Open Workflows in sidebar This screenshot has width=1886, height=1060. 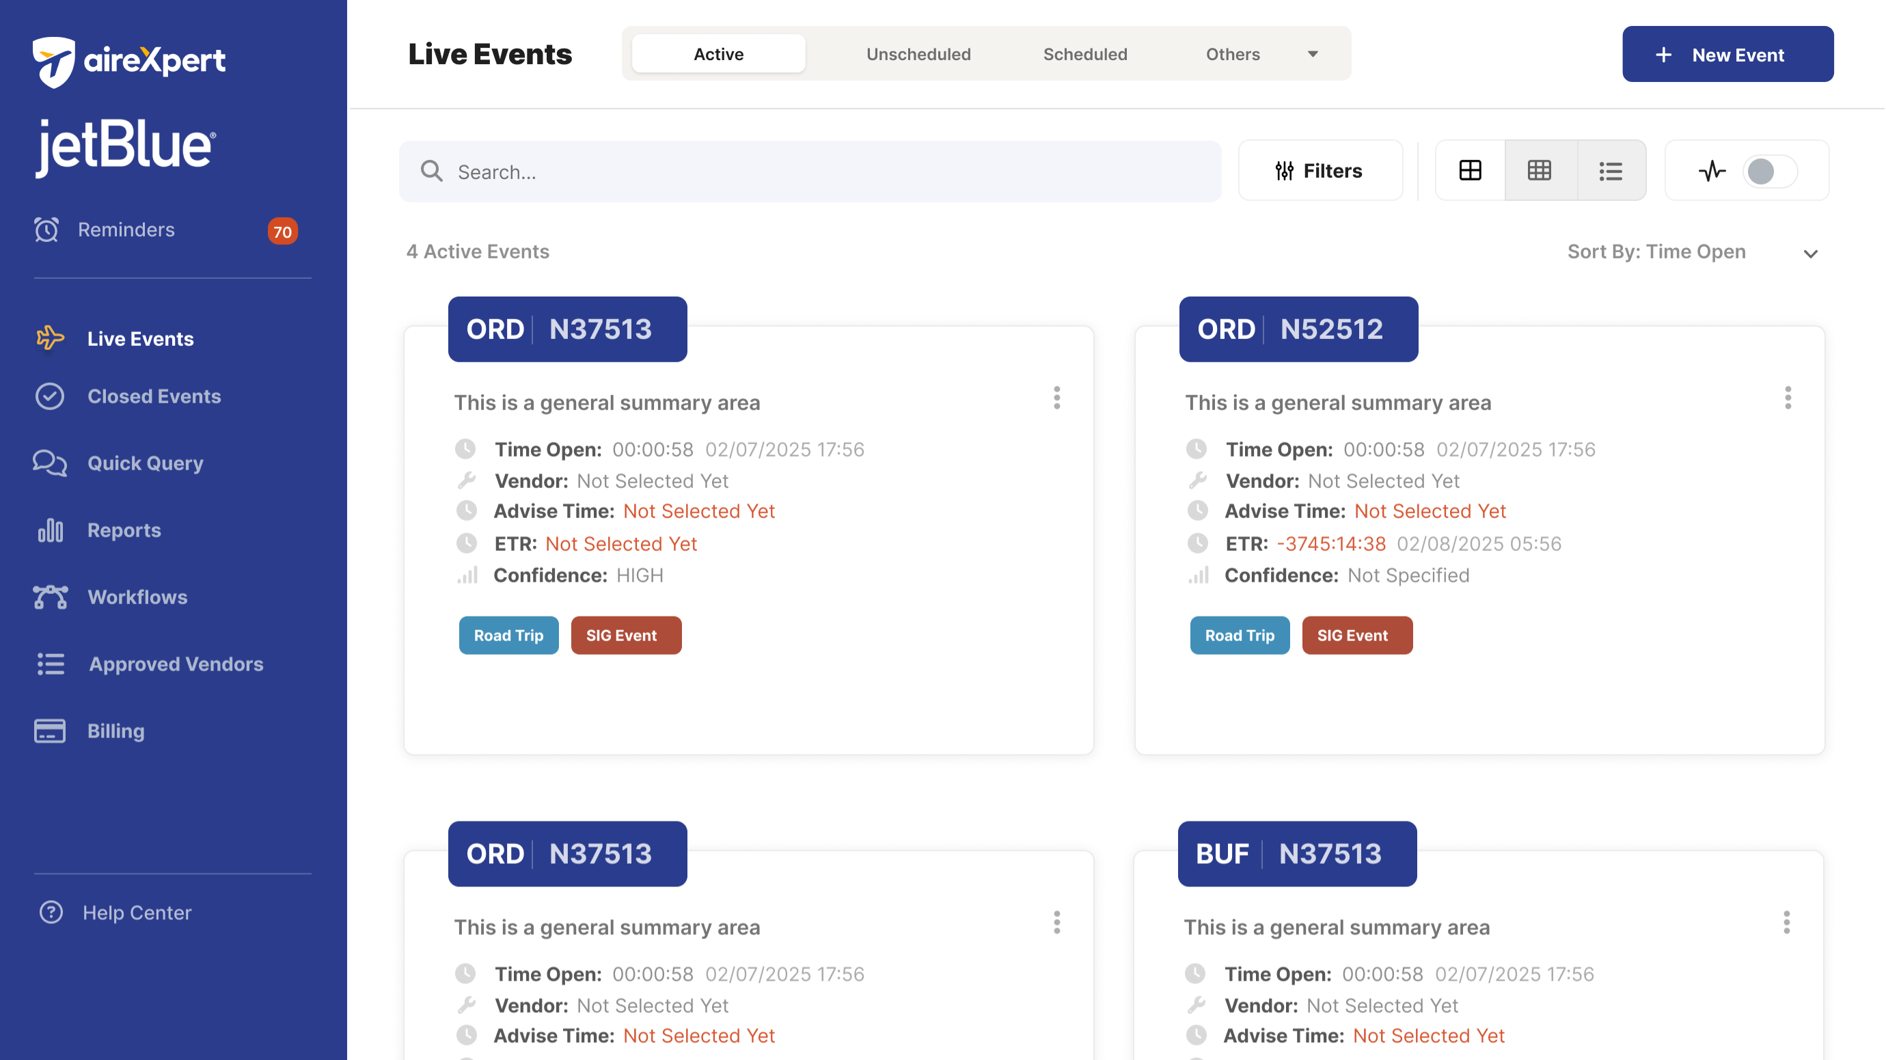[x=137, y=597]
